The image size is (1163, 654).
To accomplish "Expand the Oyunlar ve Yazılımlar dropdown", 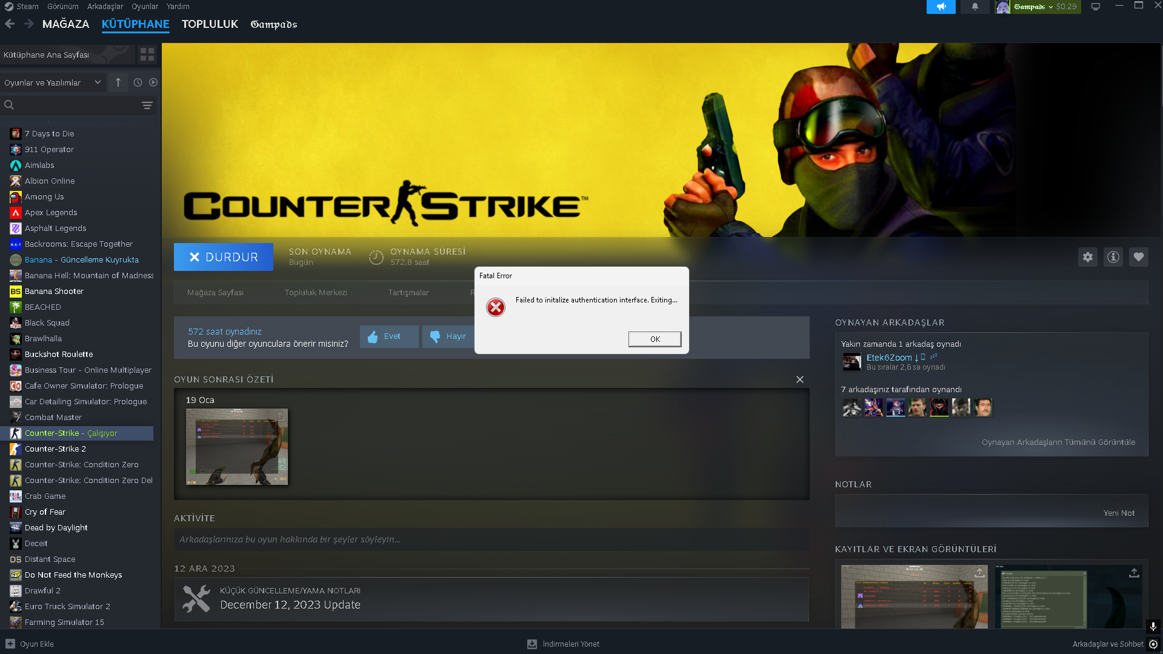I will (x=53, y=82).
